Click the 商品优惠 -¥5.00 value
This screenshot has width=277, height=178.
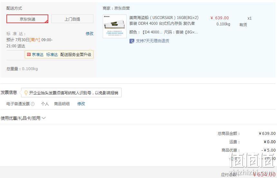(x=269, y=150)
